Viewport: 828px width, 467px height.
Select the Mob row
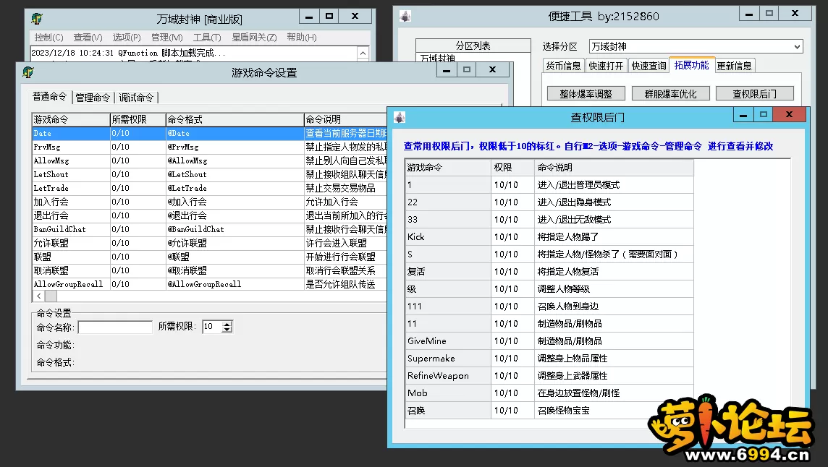click(549, 393)
